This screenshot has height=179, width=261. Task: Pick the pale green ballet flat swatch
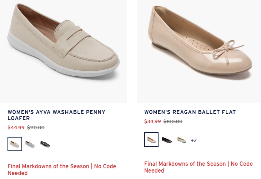pyautogui.click(x=182, y=140)
